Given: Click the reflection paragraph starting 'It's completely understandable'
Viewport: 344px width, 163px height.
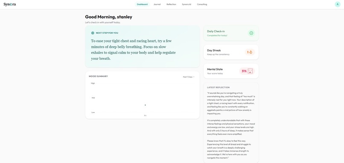Looking at the screenshot, I should tap(230, 127).
